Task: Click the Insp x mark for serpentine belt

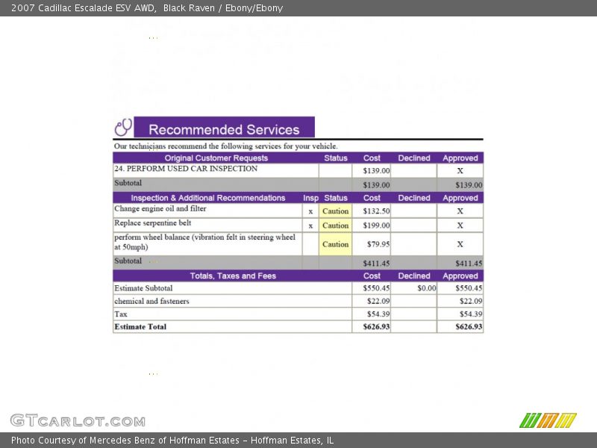Action: [x=310, y=226]
